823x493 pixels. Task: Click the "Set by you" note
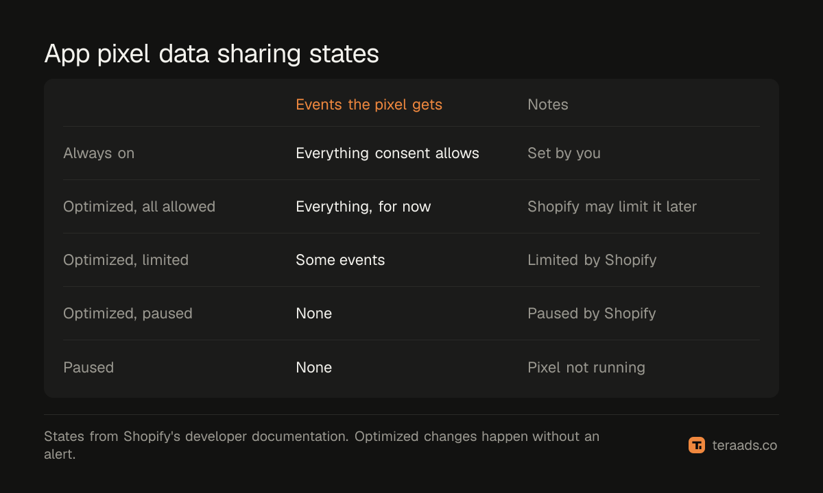(x=564, y=153)
